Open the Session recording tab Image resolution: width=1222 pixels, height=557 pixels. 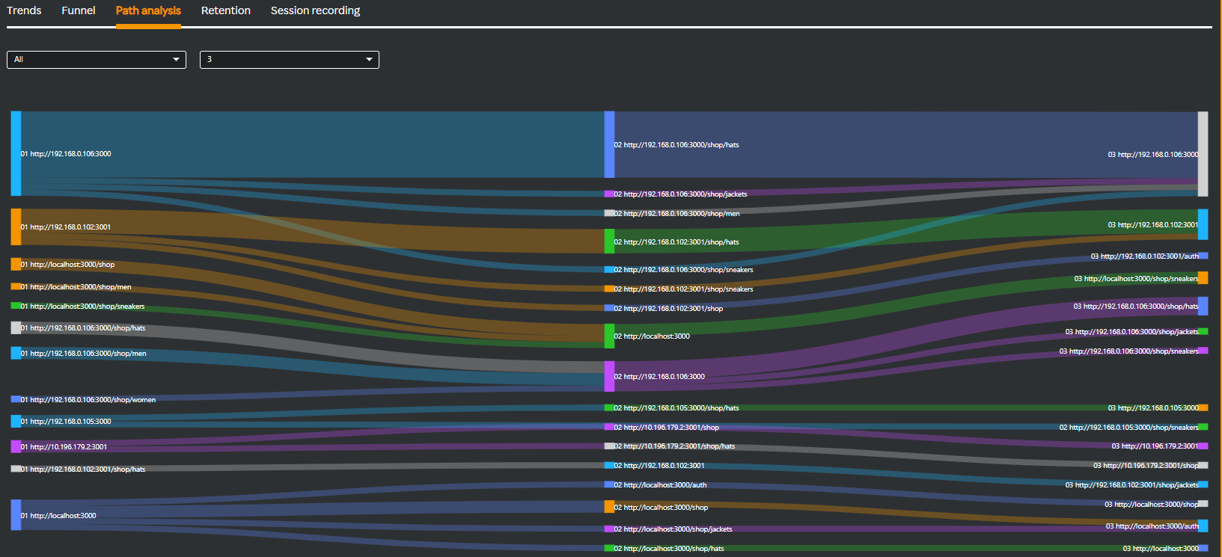coord(315,10)
